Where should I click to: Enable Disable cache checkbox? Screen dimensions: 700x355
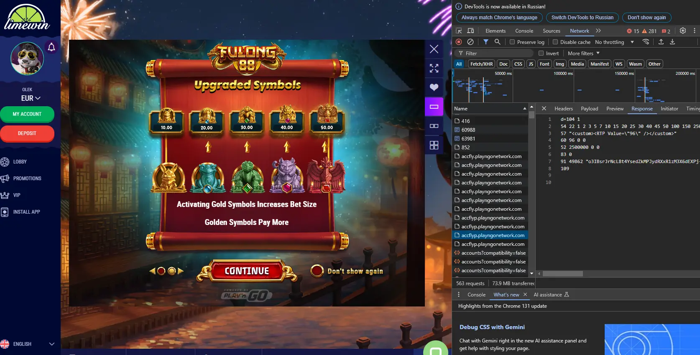point(555,42)
